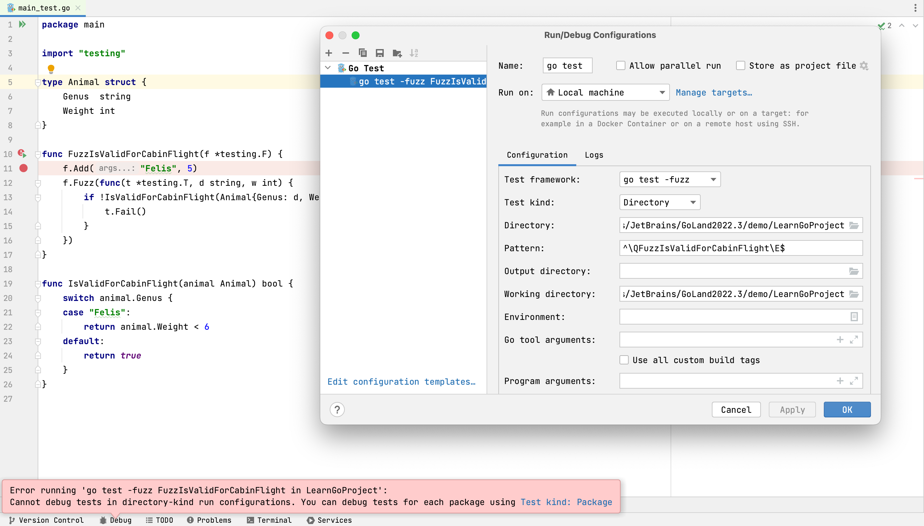
Task: Sort configurations alphabetically
Action: pos(414,53)
